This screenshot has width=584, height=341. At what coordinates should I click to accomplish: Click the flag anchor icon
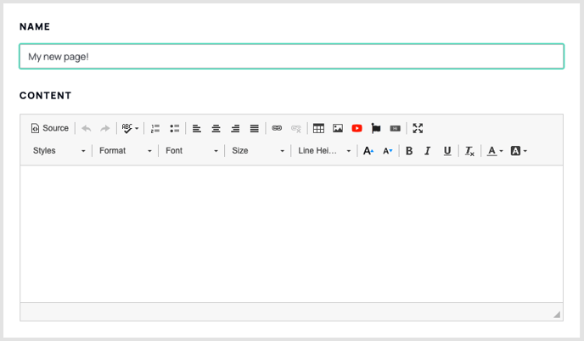click(376, 128)
